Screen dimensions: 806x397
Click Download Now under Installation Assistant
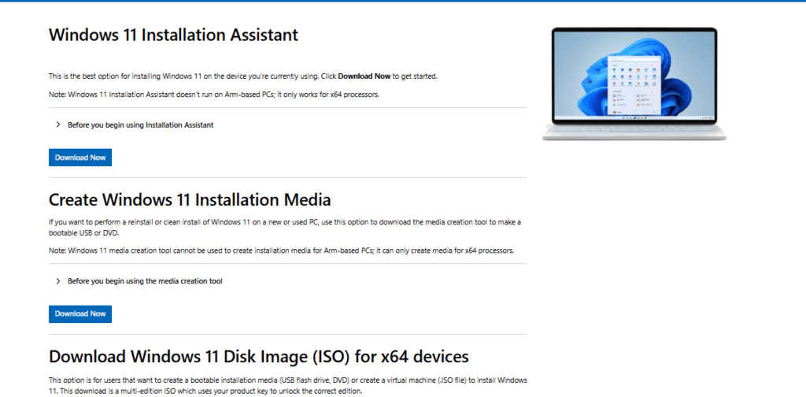(x=80, y=158)
